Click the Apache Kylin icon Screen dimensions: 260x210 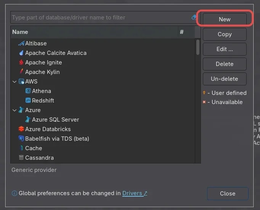(x=21, y=71)
